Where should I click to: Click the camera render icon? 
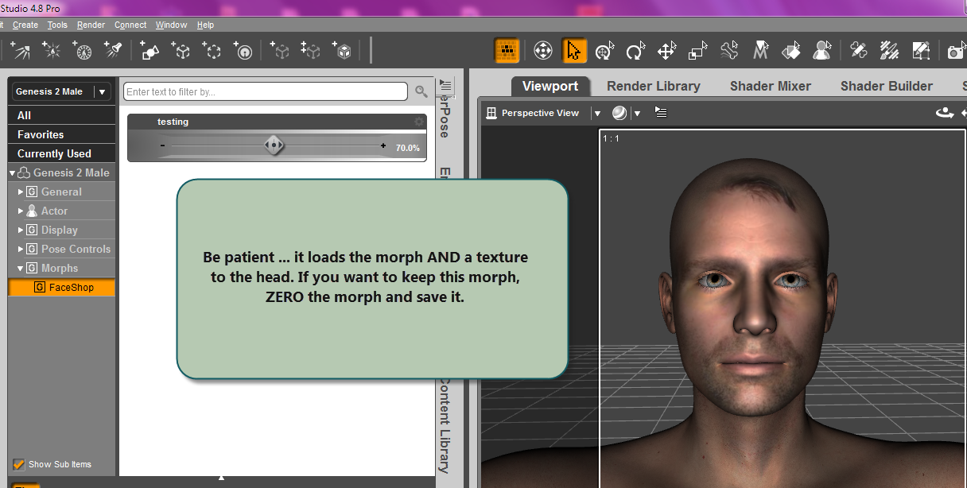click(x=956, y=52)
